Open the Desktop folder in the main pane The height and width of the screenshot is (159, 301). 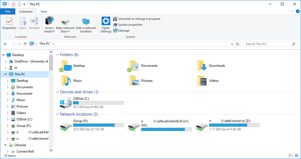coord(72,66)
